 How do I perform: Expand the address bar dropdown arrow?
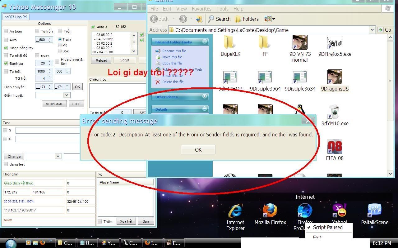pyautogui.click(x=372, y=30)
